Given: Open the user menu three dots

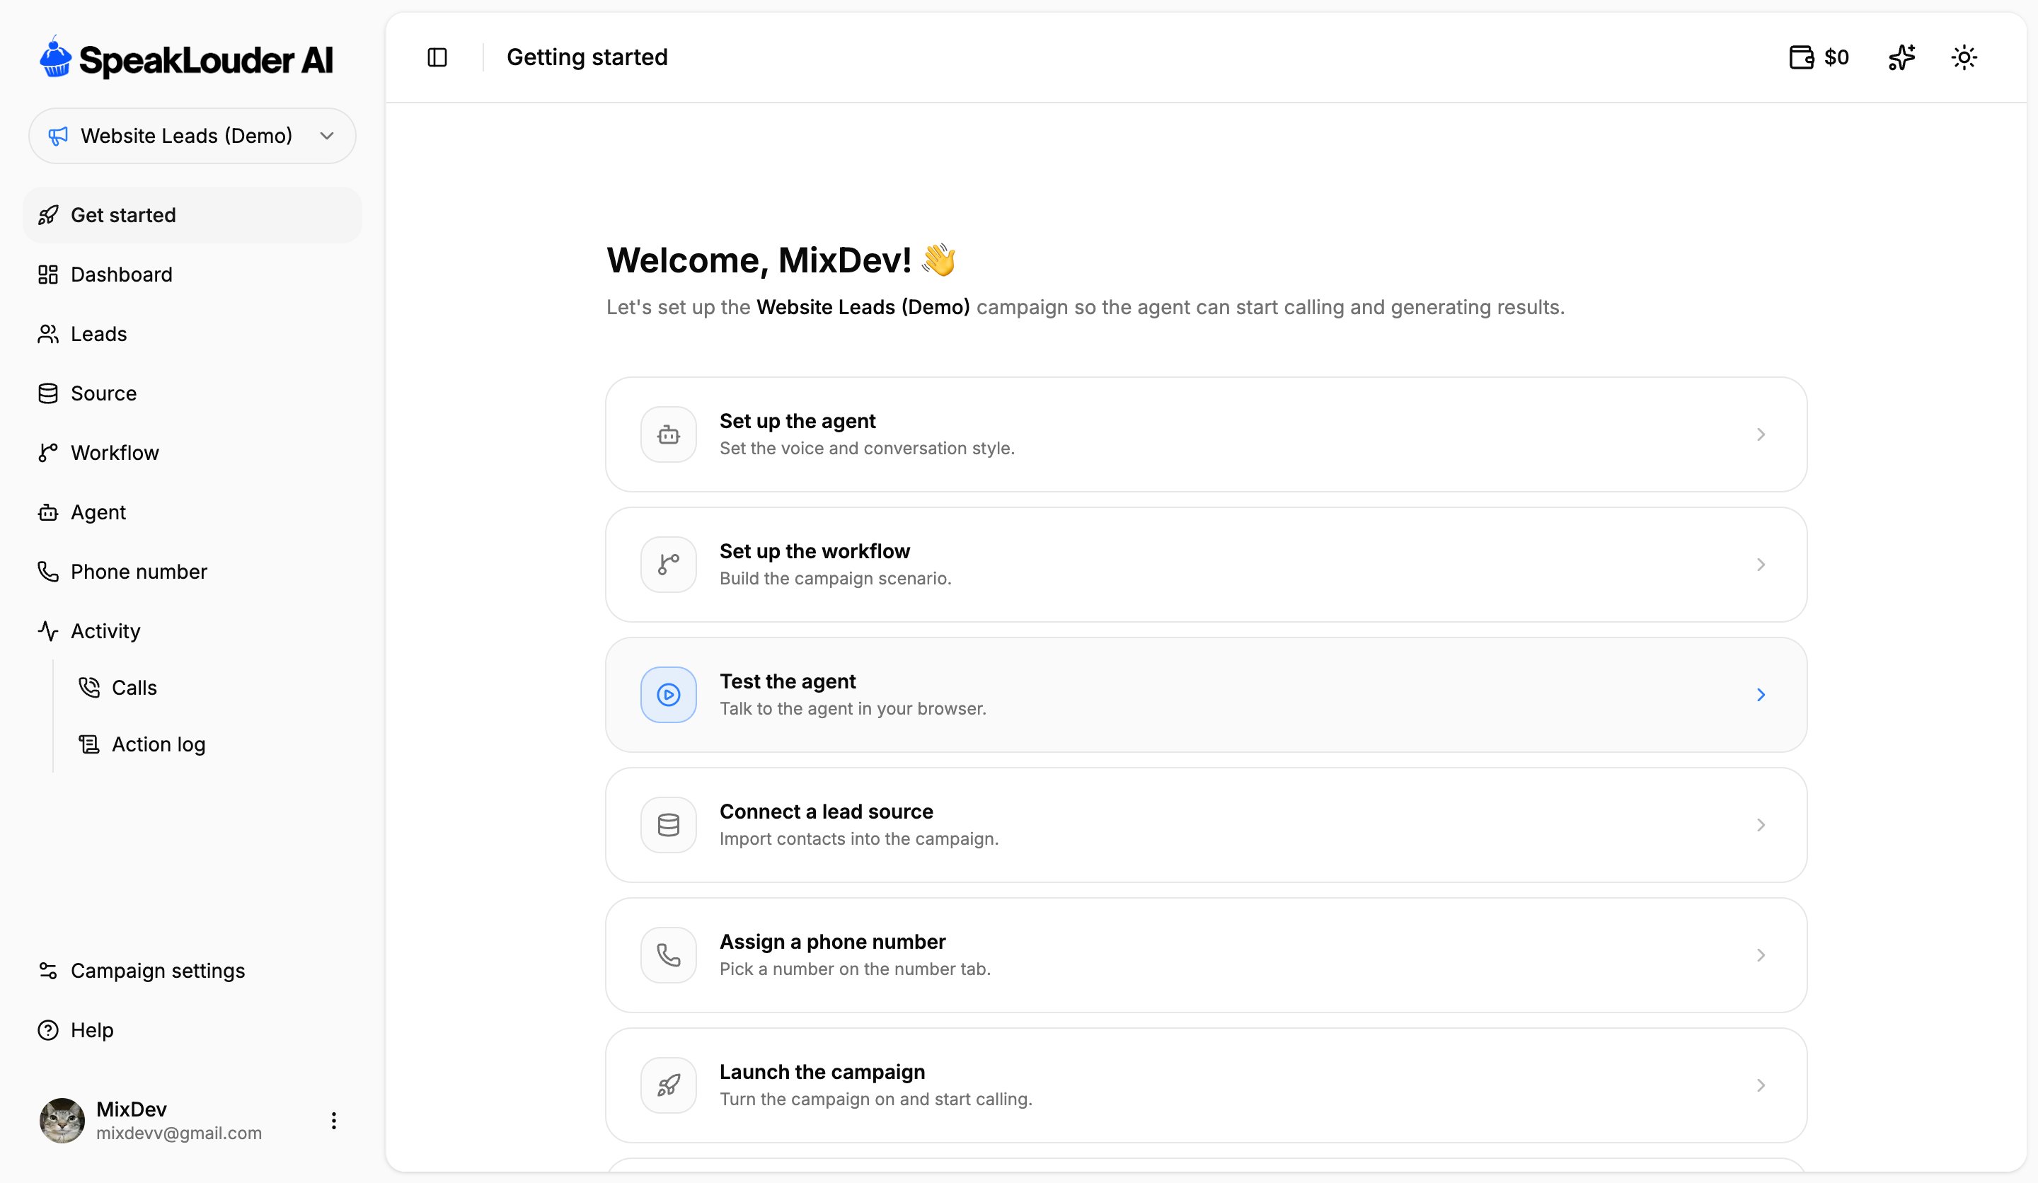Looking at the screenshot, I should click(333, 1120).
